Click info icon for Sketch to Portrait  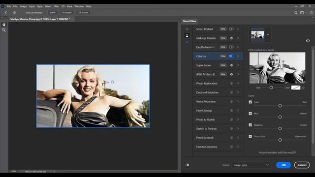click(231, 129)
